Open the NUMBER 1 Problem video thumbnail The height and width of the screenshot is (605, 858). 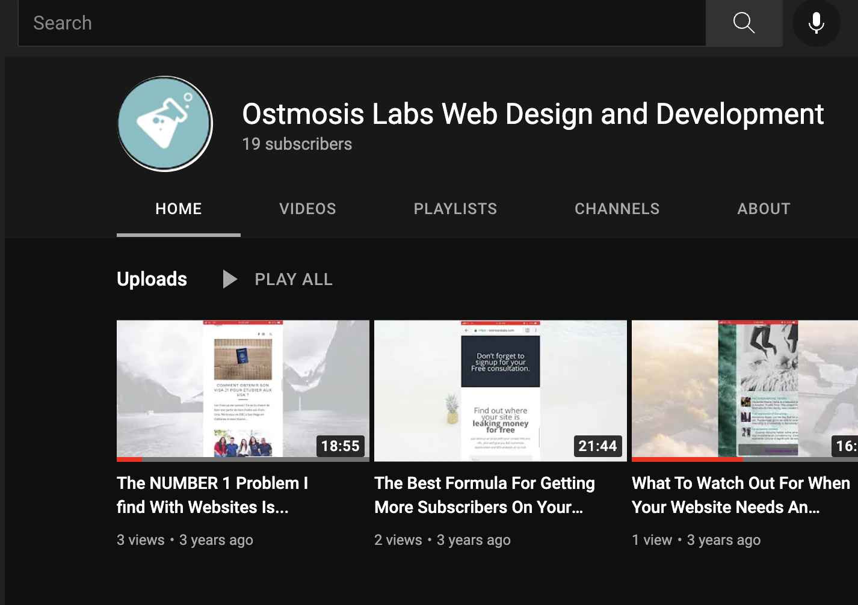[243, 391]
